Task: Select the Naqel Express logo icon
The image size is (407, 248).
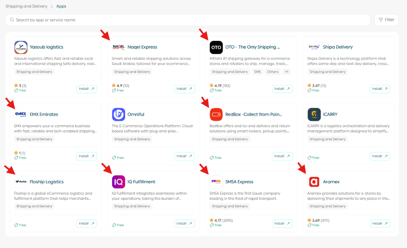Action: (x=119, y=47)
